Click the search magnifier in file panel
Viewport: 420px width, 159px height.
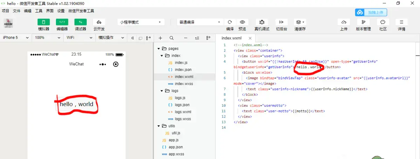coord(171,38)
